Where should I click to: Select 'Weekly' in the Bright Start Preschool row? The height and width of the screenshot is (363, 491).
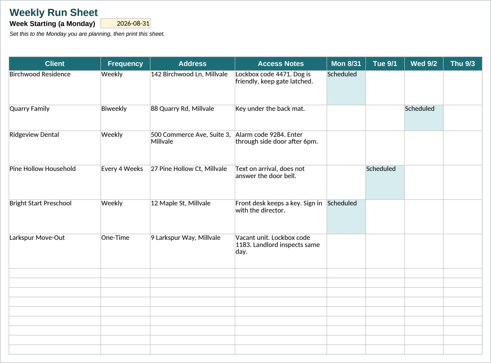click(x=125, y=217)
